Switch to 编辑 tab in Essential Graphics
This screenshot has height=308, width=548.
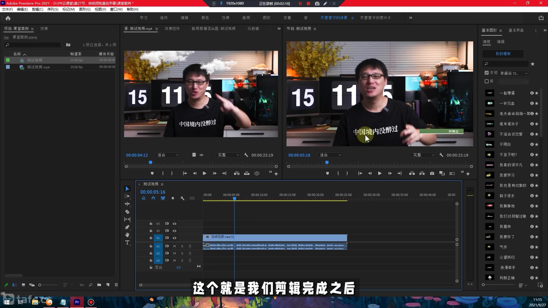click(x=501, y=42)
